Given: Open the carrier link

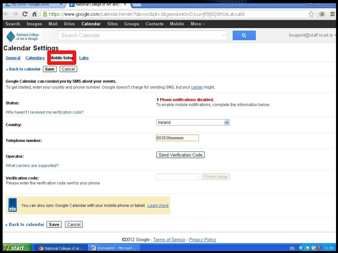Looking at the screenshot, I should (197, 87).
